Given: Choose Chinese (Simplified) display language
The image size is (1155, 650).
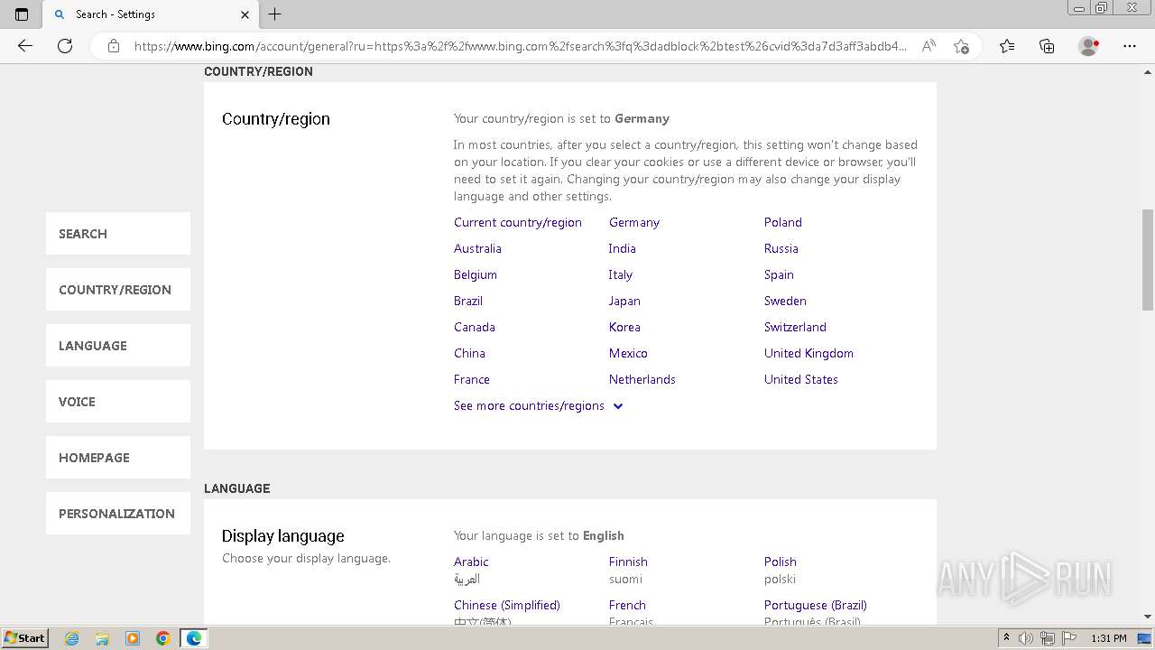Looking at the screenshot, I should click(x=507, y=605).
